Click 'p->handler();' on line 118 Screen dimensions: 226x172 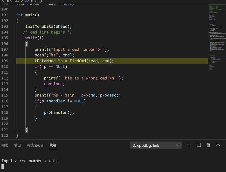pos(59,113)
